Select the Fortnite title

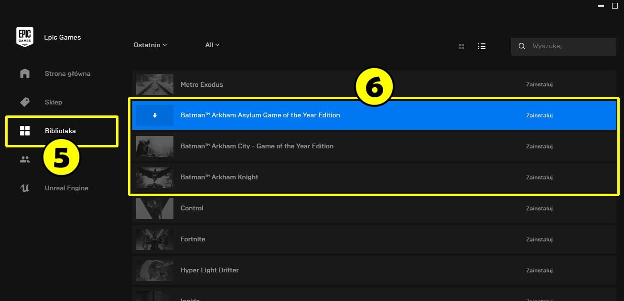tap(193, 239)
